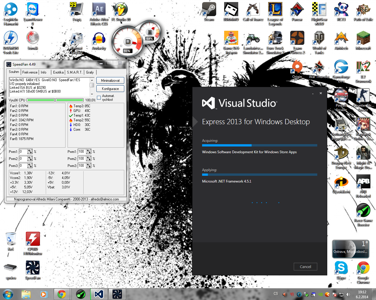
Task: Switch to the S.M.A.R.T. tab
Action: tap(75, 72)
